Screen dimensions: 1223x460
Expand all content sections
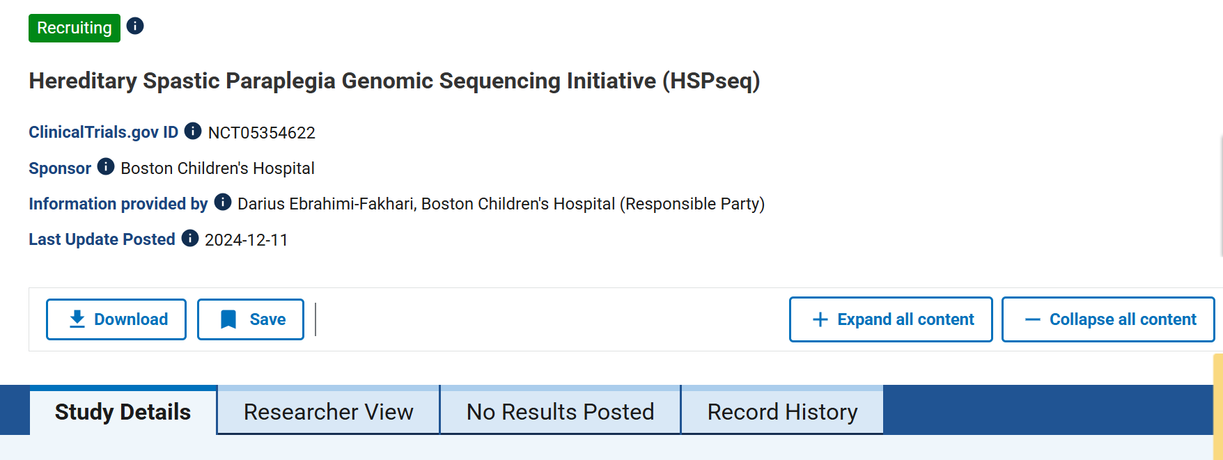891,319
